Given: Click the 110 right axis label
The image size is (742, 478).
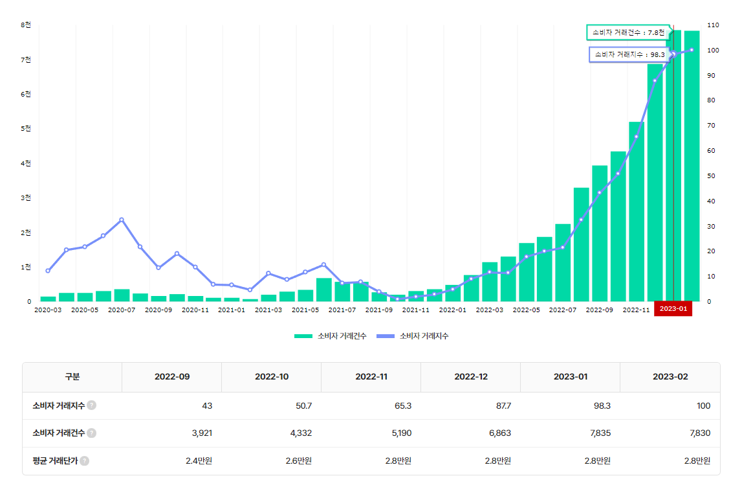Looking at the screenshot, I should click(713, 25).
